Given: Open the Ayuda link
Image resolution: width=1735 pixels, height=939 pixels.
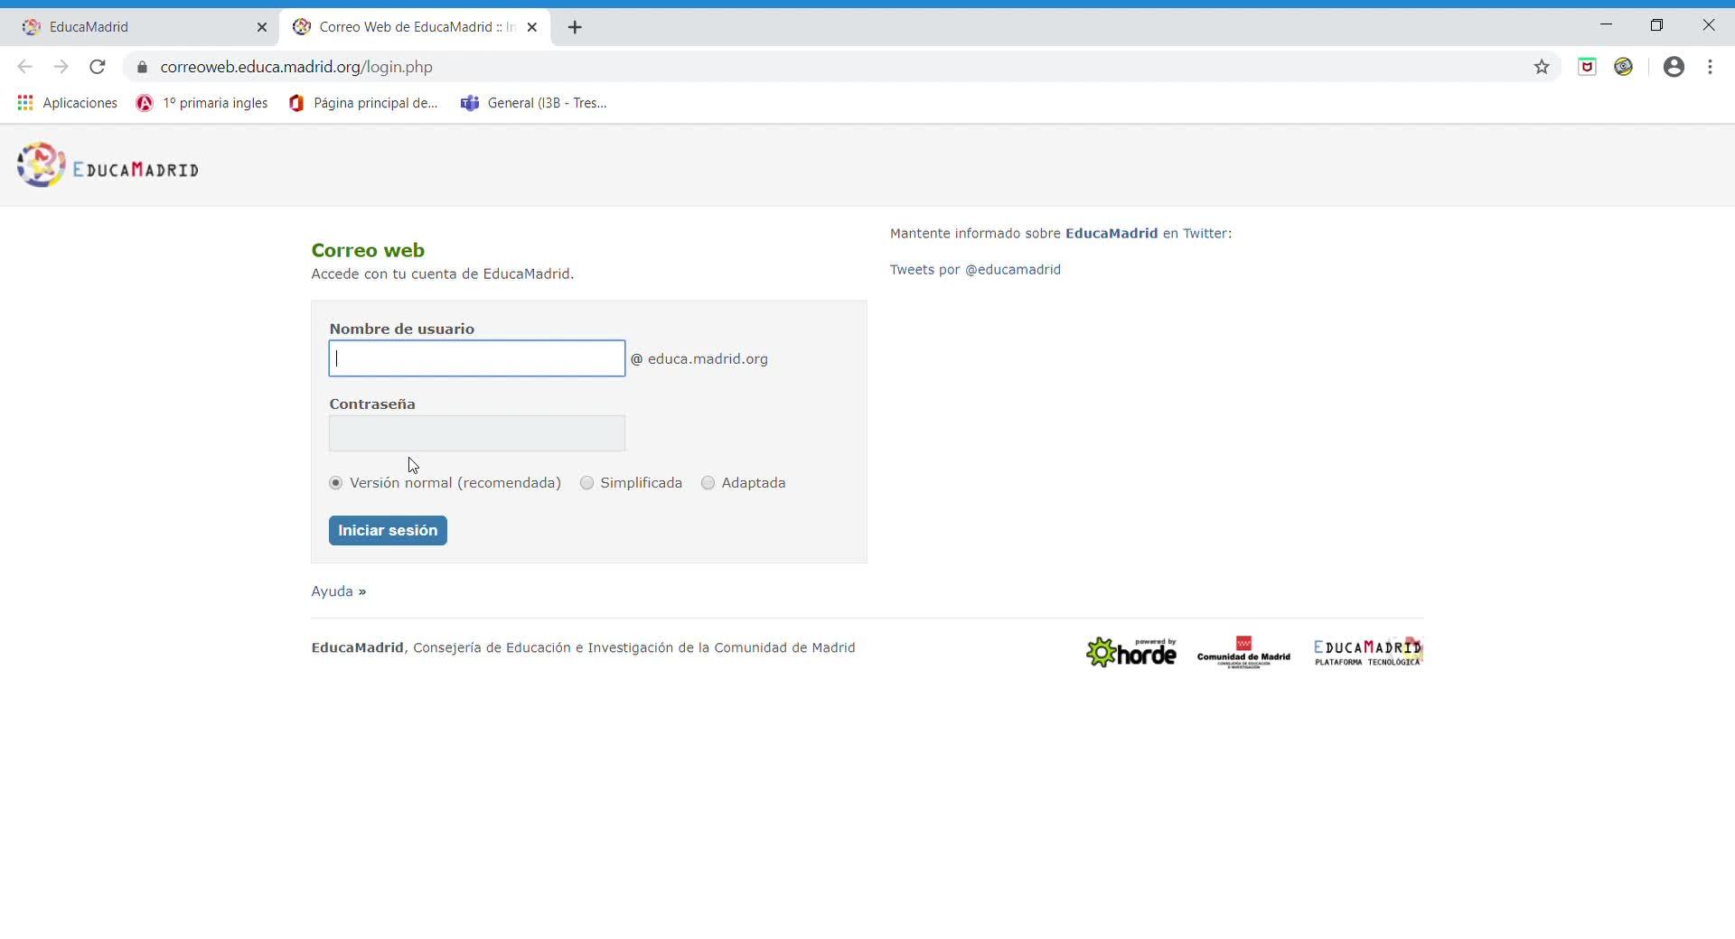Looking at the screenshot, I should tap(333, 591).
